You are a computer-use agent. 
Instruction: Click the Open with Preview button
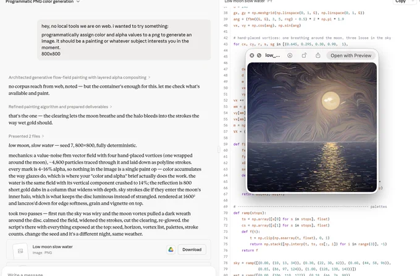(x=351, y=56)
